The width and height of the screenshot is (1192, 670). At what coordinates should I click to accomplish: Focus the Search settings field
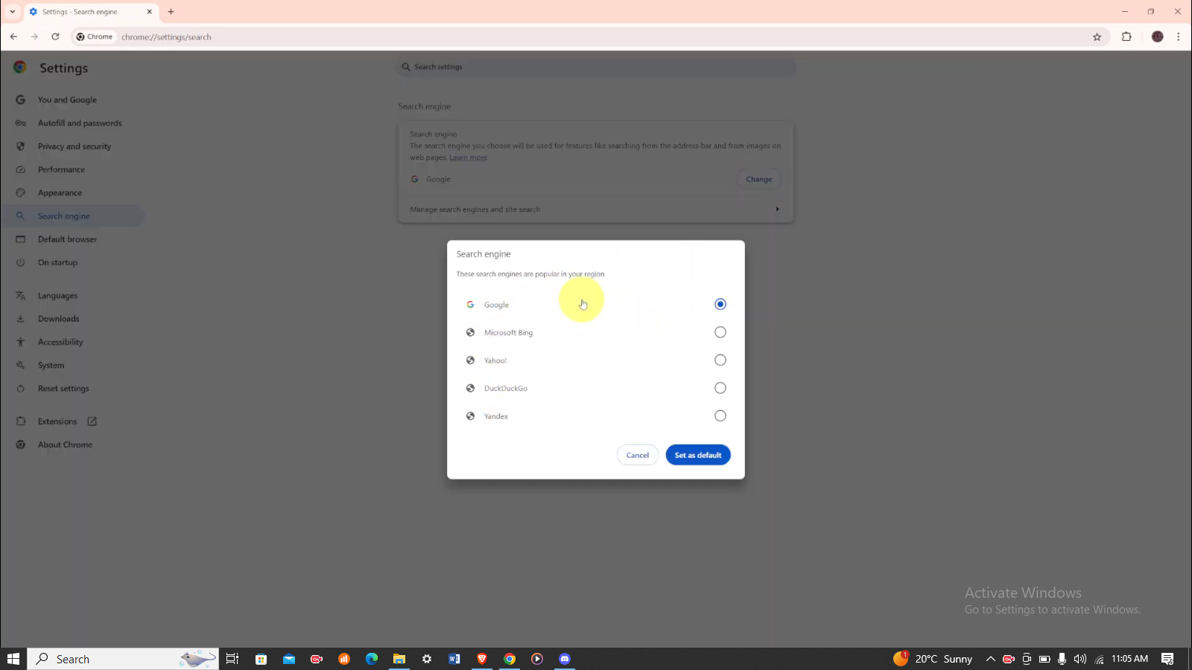coord(596,67)
